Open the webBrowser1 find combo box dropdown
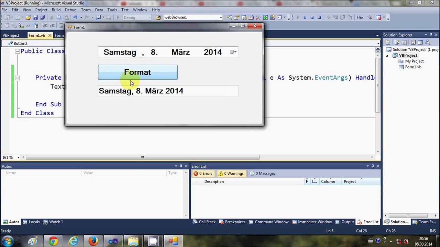Viewport: 440px width, 247px height. 221,17
